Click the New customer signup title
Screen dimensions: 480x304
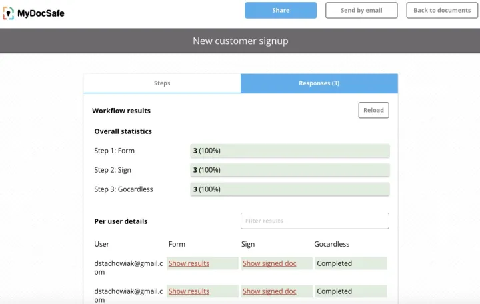pyautogui.click(x=240, y=41)
